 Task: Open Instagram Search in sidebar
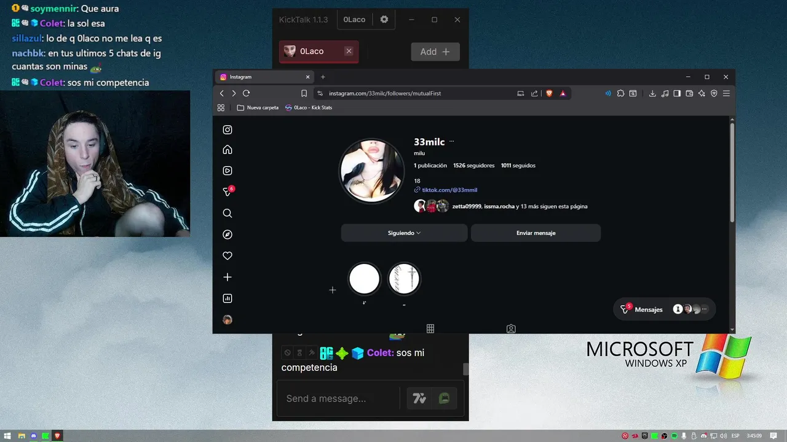pyautogui.click(x=227, y=213)
